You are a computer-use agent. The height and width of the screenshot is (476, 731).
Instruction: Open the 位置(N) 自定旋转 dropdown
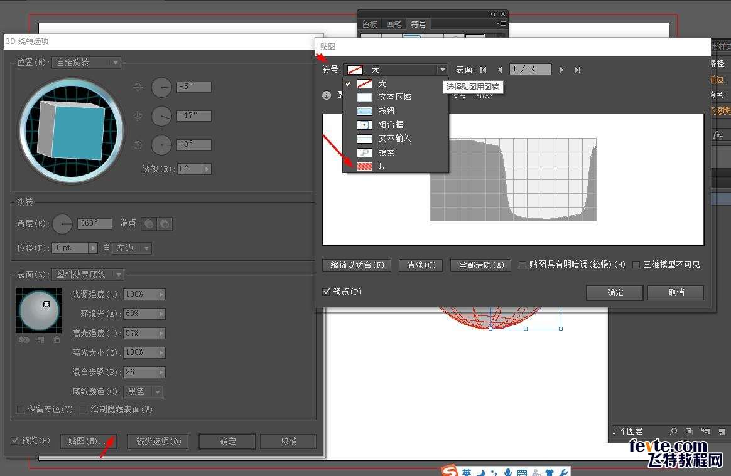click(x=86, y=63)
